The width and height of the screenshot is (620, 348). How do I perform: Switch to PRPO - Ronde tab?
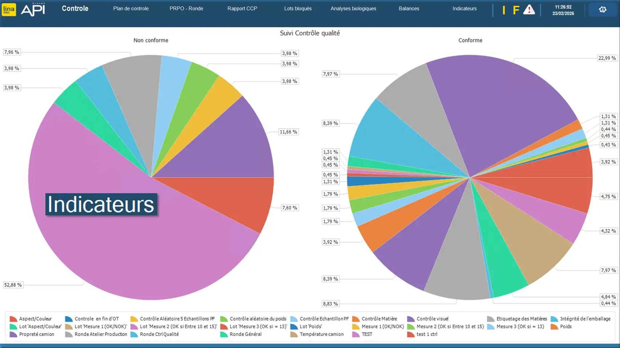click(186, 8)
